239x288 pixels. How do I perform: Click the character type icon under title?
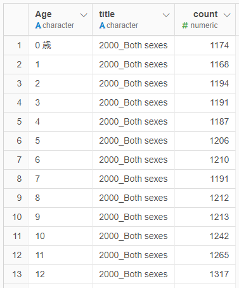click(x=102, y=25)
